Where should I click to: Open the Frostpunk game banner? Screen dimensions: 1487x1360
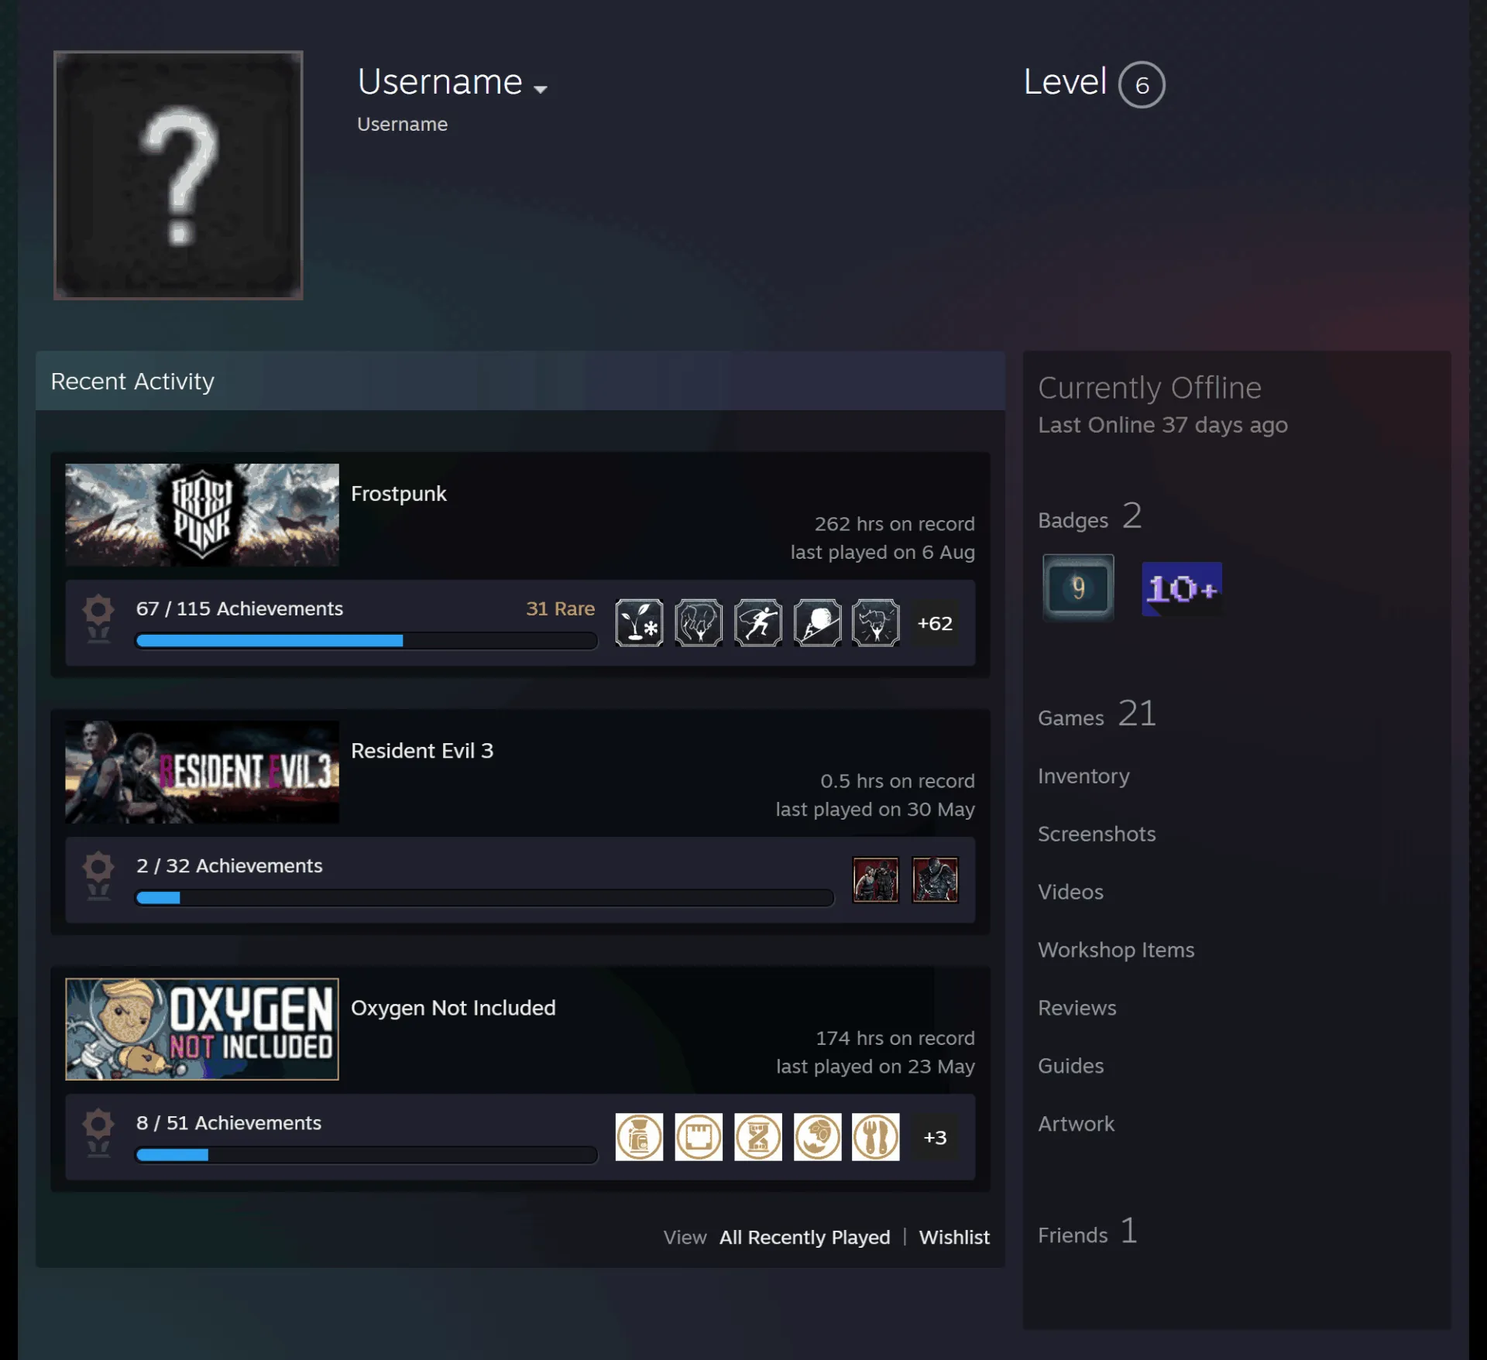[x=202, y=515]
